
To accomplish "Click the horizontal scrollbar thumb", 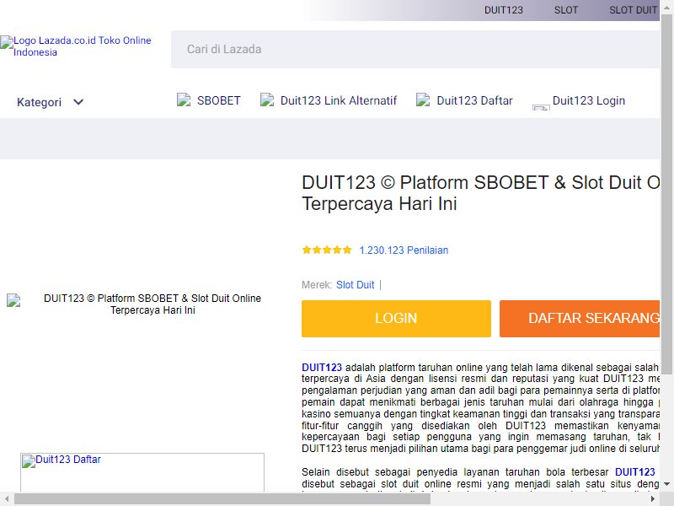I will click(x=222, y=499).
